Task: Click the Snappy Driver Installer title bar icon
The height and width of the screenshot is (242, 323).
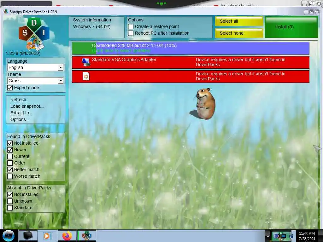Action: tap(6, 12)
